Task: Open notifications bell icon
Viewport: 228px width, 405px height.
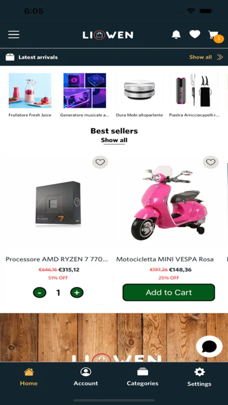Action: click(176, 34)
